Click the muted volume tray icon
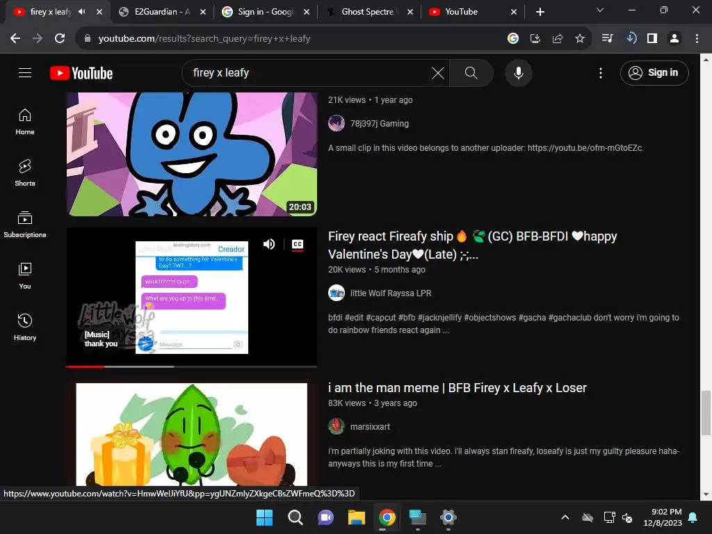The width and height of the screenshot is (712, 534). 627,517
